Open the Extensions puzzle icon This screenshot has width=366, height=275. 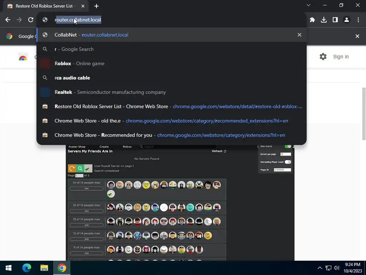point(312,20)
